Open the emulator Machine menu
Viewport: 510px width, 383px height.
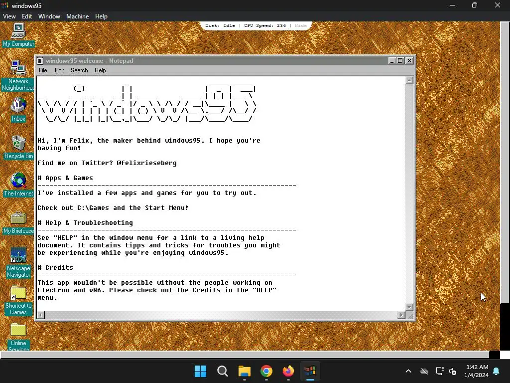point(77,16)
